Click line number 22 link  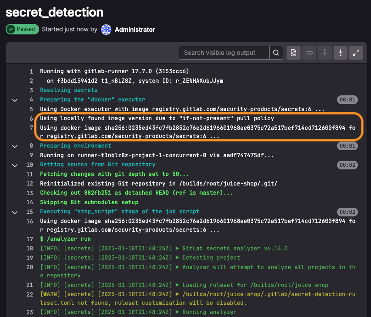tap(30, 294)
